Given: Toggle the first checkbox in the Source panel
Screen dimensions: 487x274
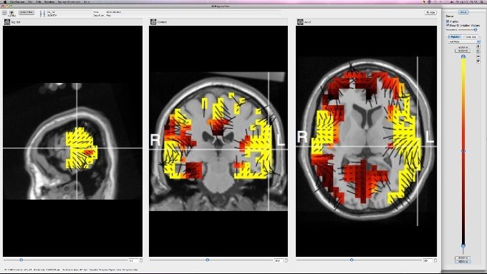Looking at the screenshot, I should 448,21.
